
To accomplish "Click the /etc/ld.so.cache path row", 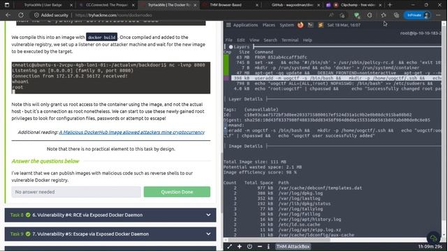I will click(x=300, y=225).
